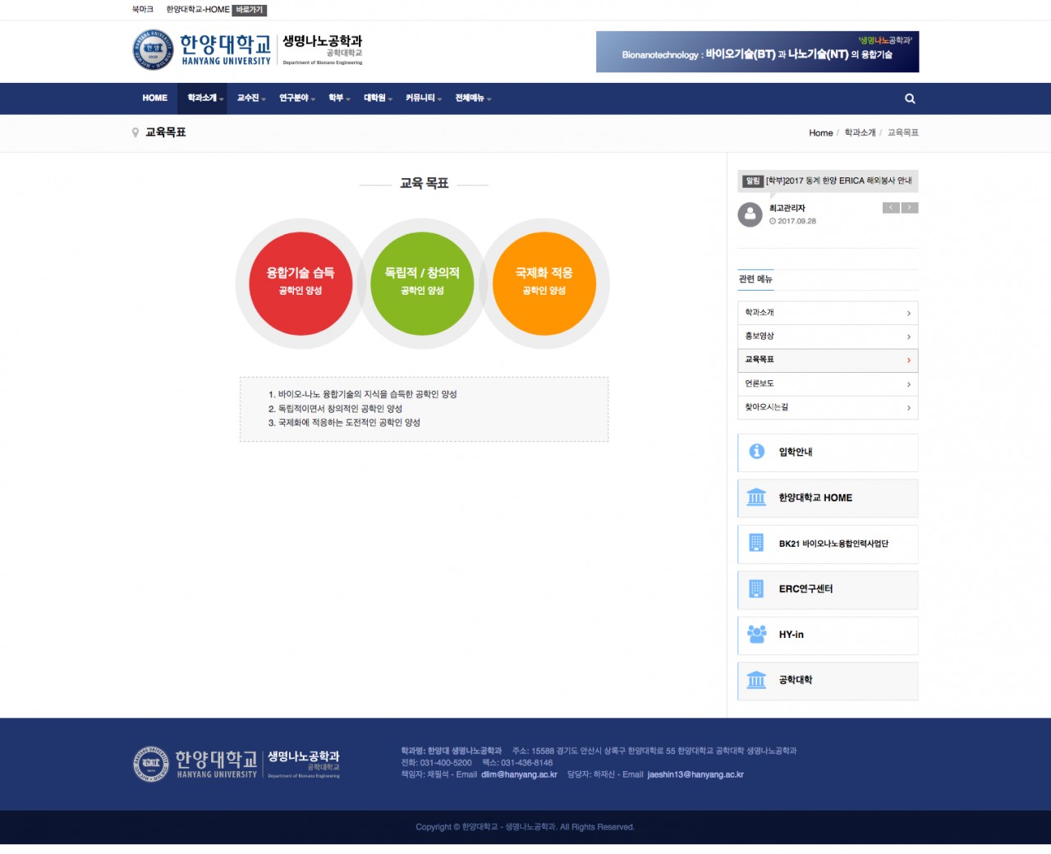Click the search magnifier icon in navbar
This screenshot has width=1051, height=854.
pyautogui.click(x=910, y=99)
